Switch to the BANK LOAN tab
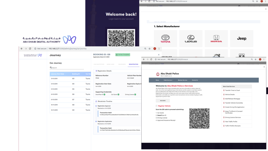 [x=110, y=64]
